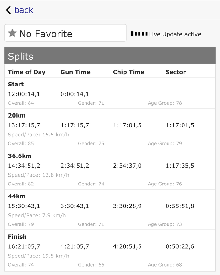The height and width of the screenshot is (275, 220).
Task: Click the 20km Speed/Pace 15.5 km/h text
Action: [x=38, y=135]
